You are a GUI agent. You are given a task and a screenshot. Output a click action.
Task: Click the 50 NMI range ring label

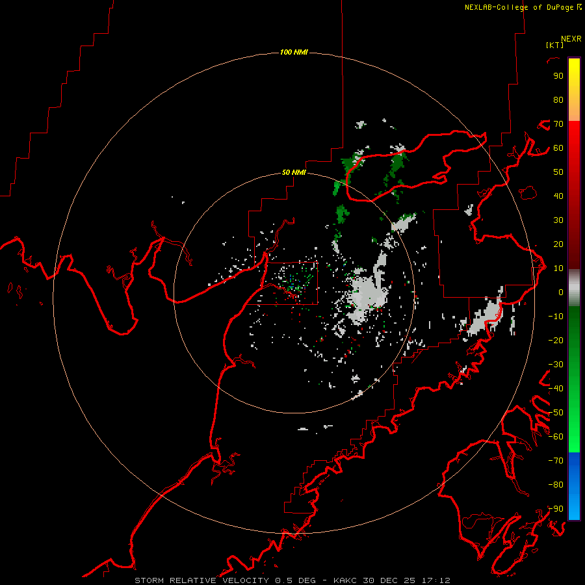coord(294,172)
